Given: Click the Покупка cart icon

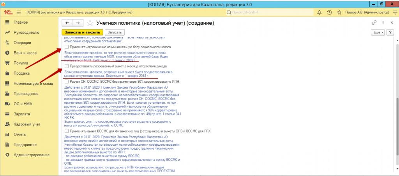Looking at the screenshot, I should pos(7,63).
